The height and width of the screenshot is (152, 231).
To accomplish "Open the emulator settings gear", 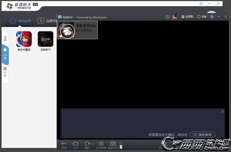I will [212, 17].
